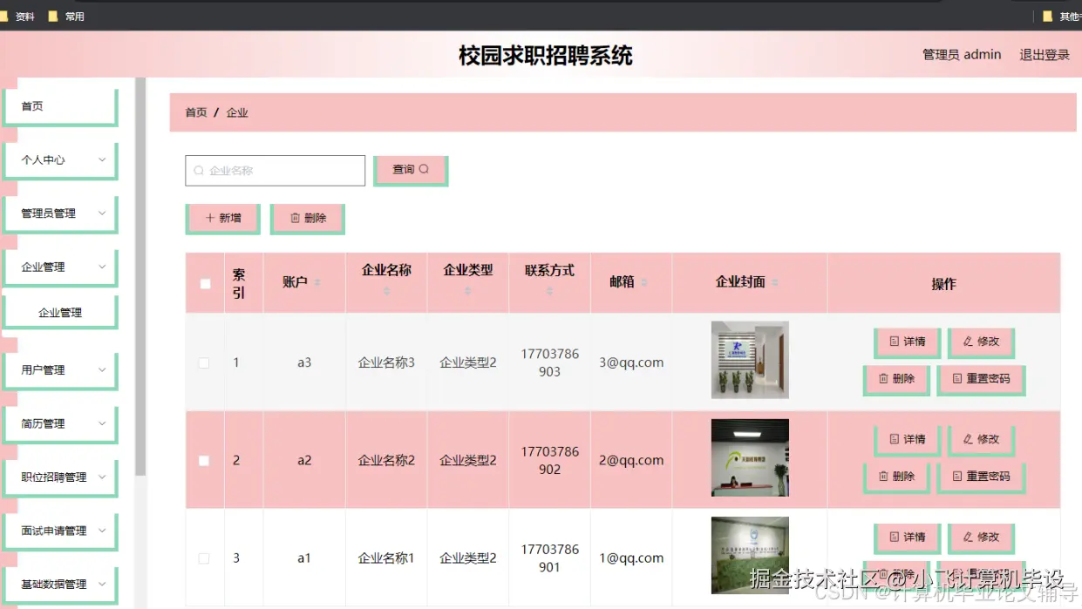Viewport: 1082px width, 609px height.
Task: Toggle the select-all checkbox in table header
Action: [205, 283]
